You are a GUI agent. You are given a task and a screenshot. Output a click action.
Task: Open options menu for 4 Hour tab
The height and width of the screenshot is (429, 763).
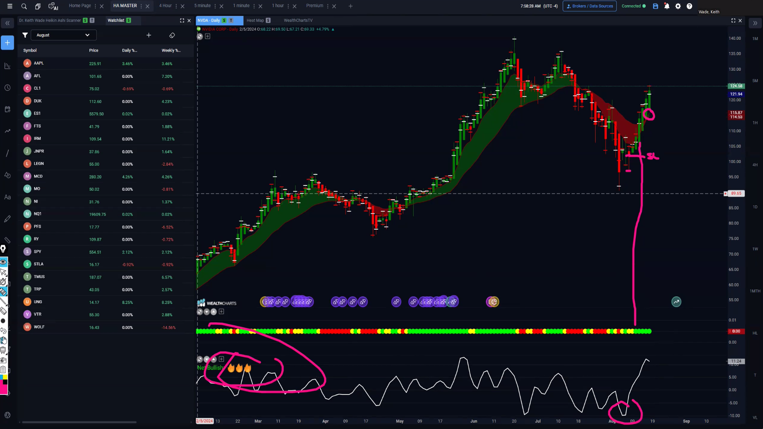(176, 6)
